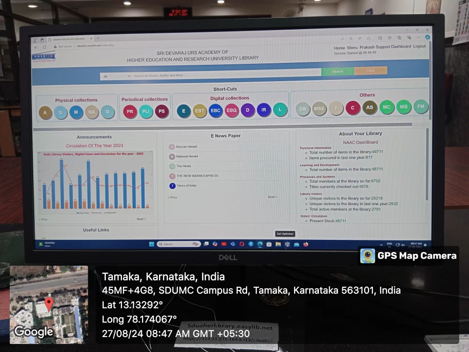Open the 'DB' shortcut under Others
The height and width of the screenshot is (352, 469).
click(303, 109)
